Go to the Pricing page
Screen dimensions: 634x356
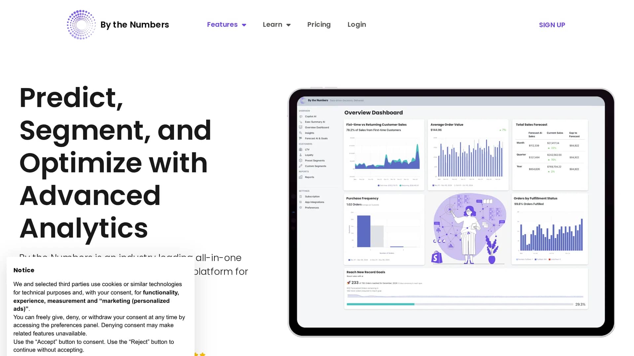click(x=319, y=25)
